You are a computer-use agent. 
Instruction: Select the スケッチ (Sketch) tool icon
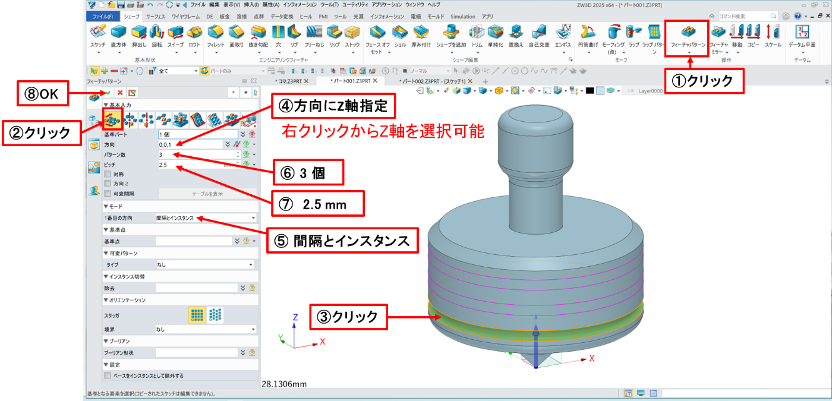tap(97, 31)
